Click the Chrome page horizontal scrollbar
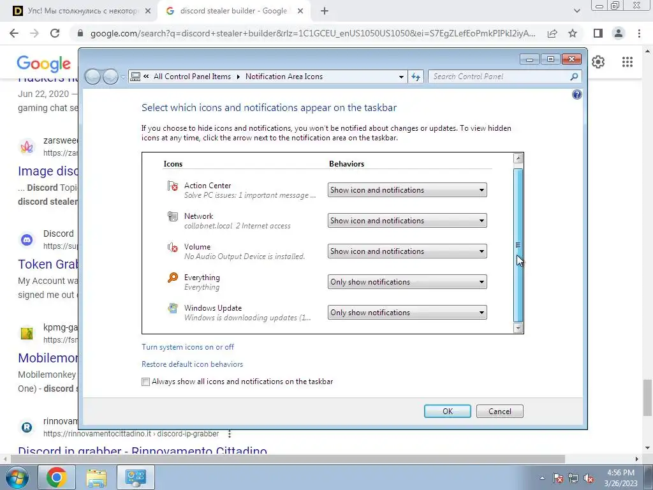 pyautogui.click(x=288, y=459)
